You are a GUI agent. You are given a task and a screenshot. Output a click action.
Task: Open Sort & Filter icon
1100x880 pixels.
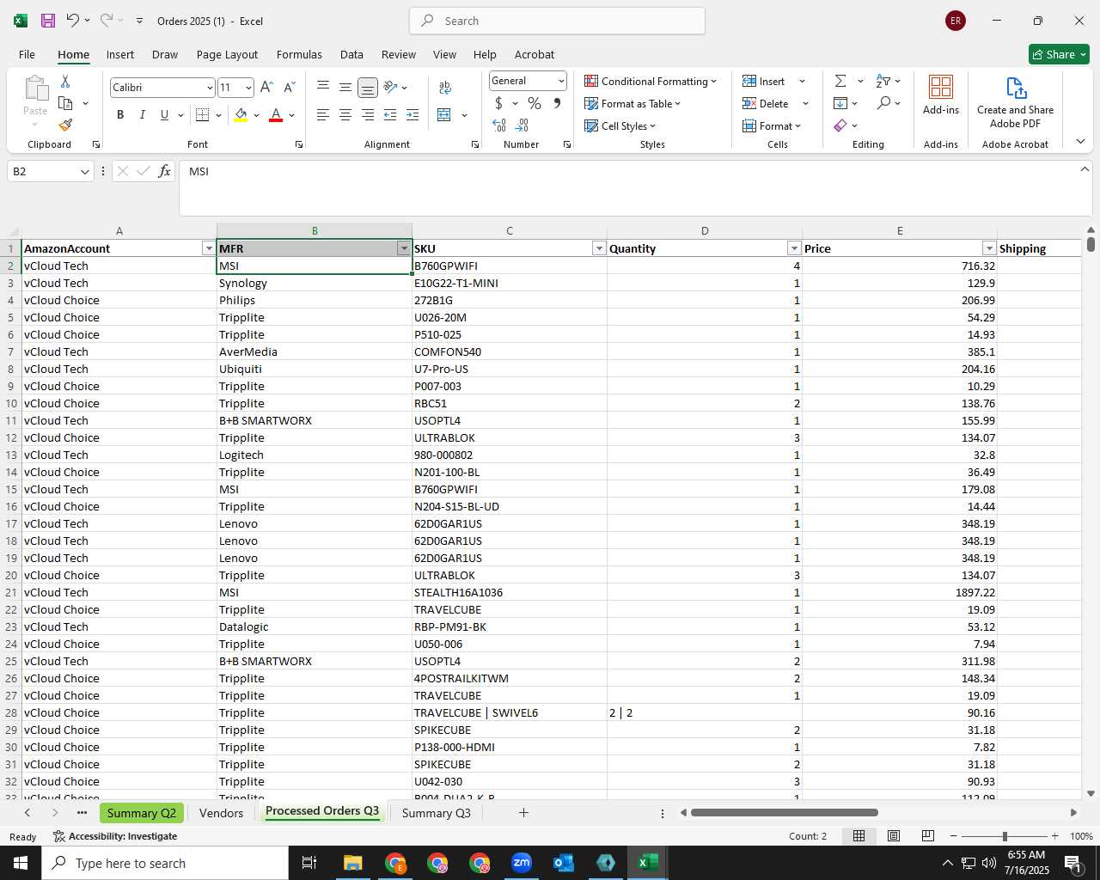(883, 81)
